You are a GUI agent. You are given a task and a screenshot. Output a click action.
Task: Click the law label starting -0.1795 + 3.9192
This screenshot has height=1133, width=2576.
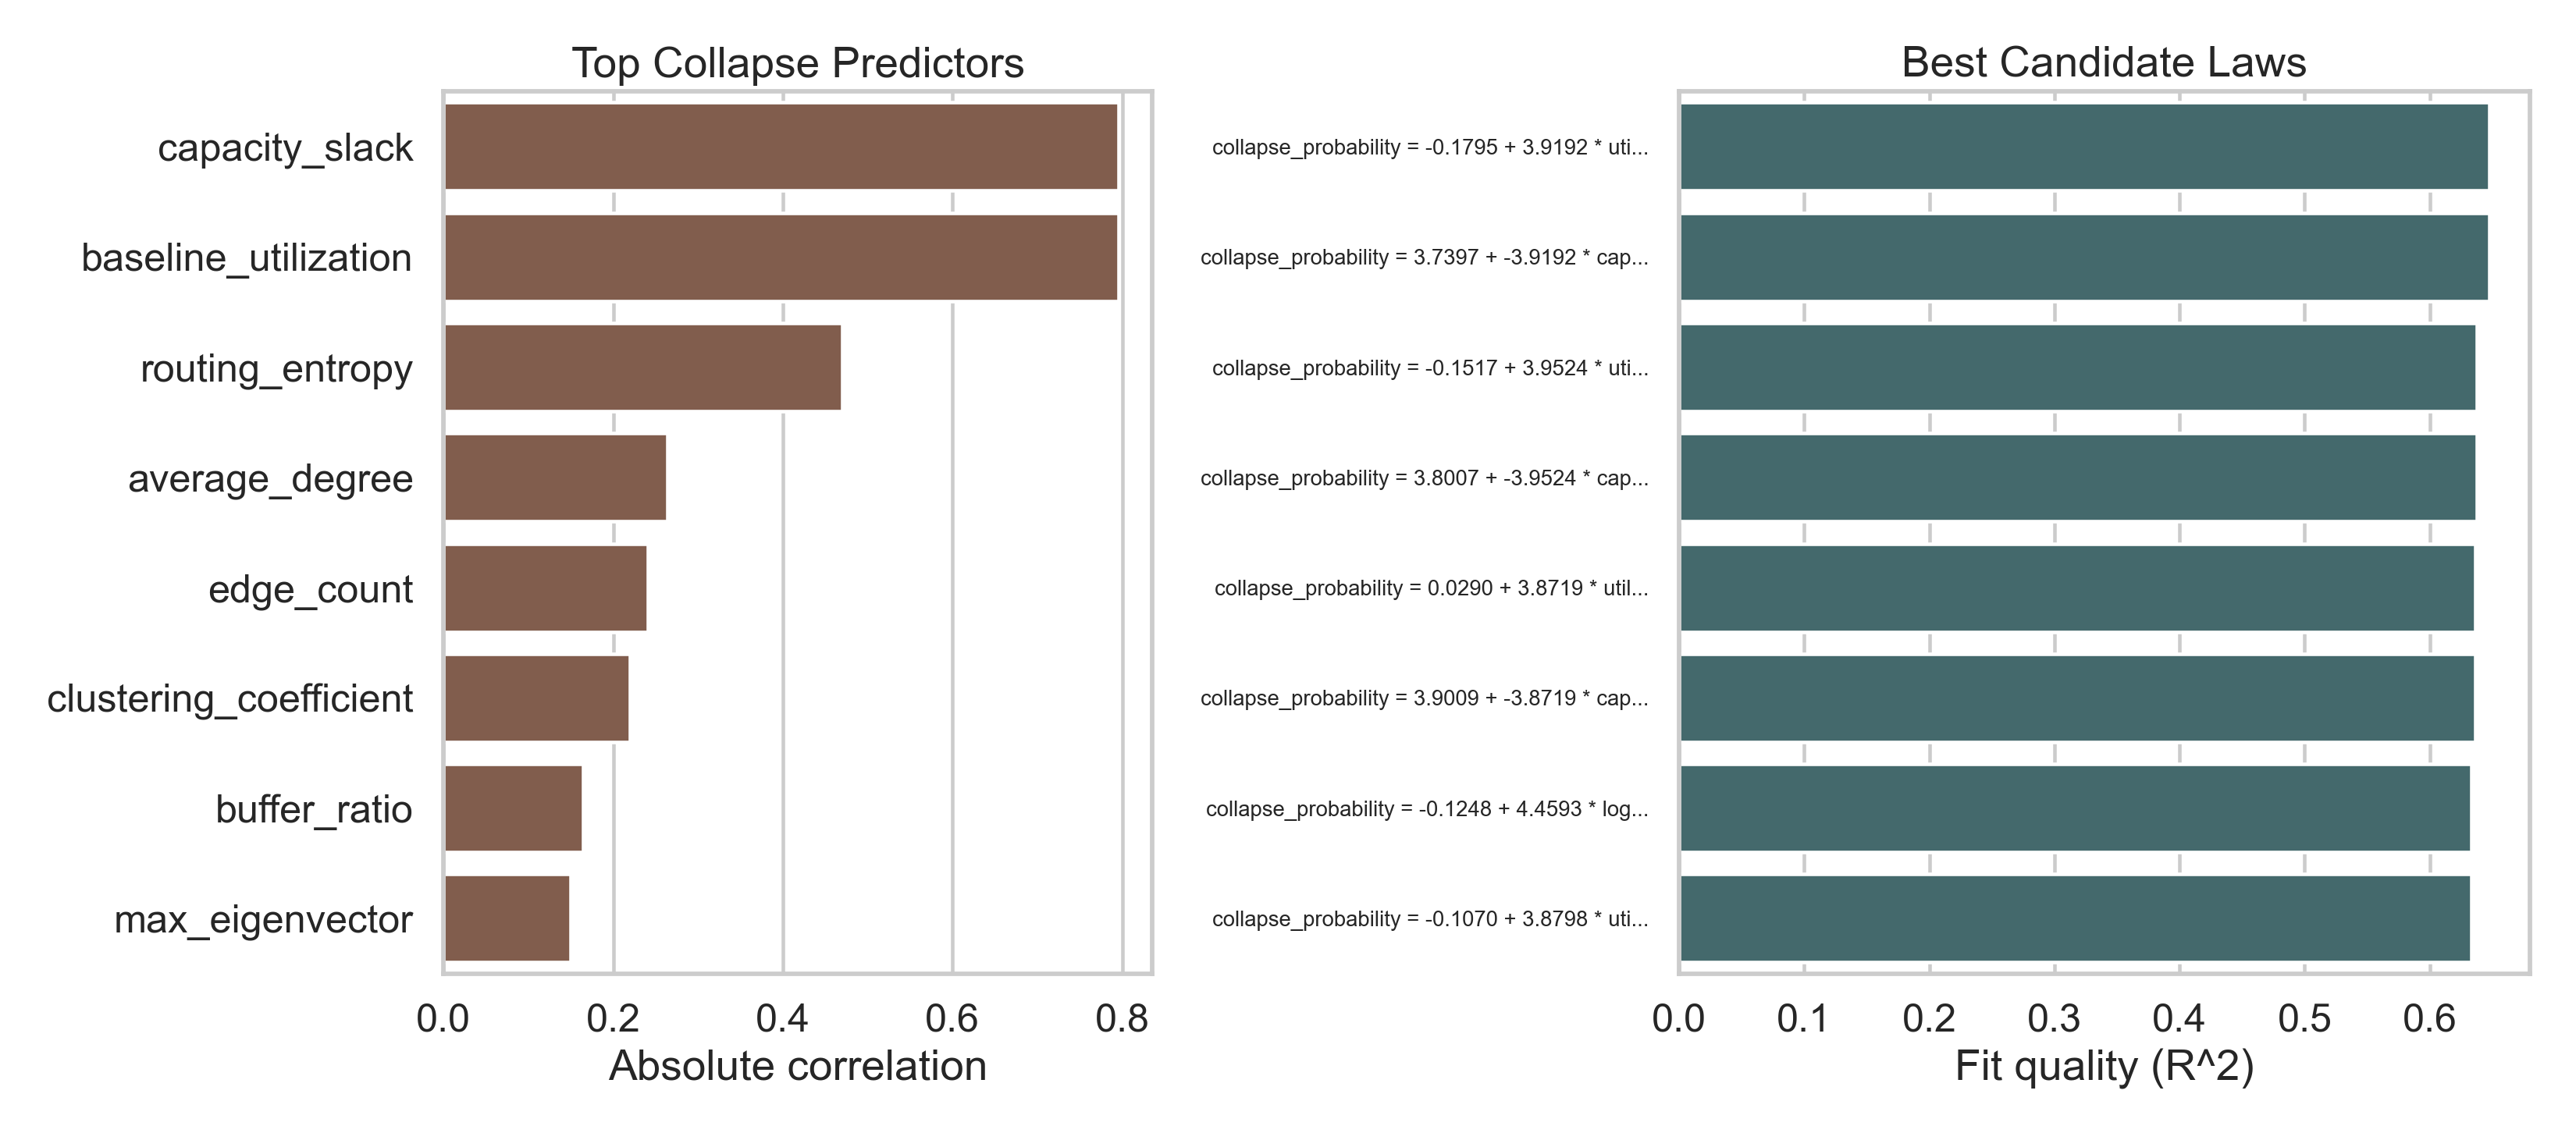pos(1429,148)
